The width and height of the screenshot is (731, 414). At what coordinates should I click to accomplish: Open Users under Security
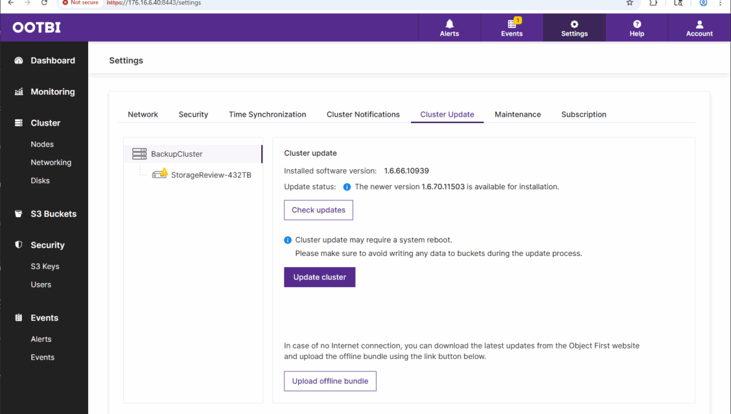41,285
